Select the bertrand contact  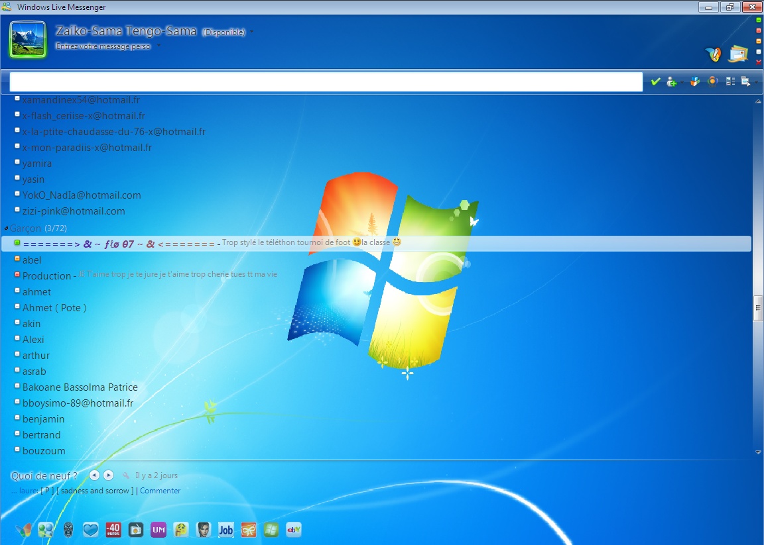41,435
